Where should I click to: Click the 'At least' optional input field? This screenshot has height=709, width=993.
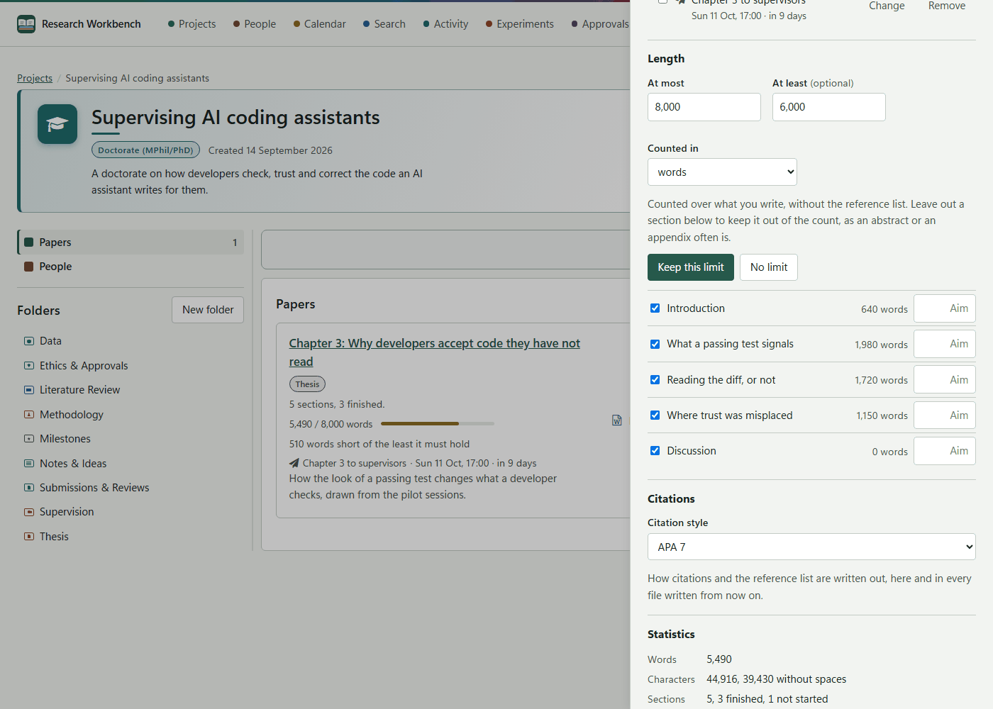click(829, 107)
